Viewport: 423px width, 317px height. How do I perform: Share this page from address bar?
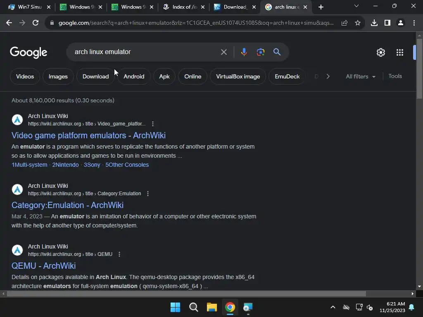344,23
